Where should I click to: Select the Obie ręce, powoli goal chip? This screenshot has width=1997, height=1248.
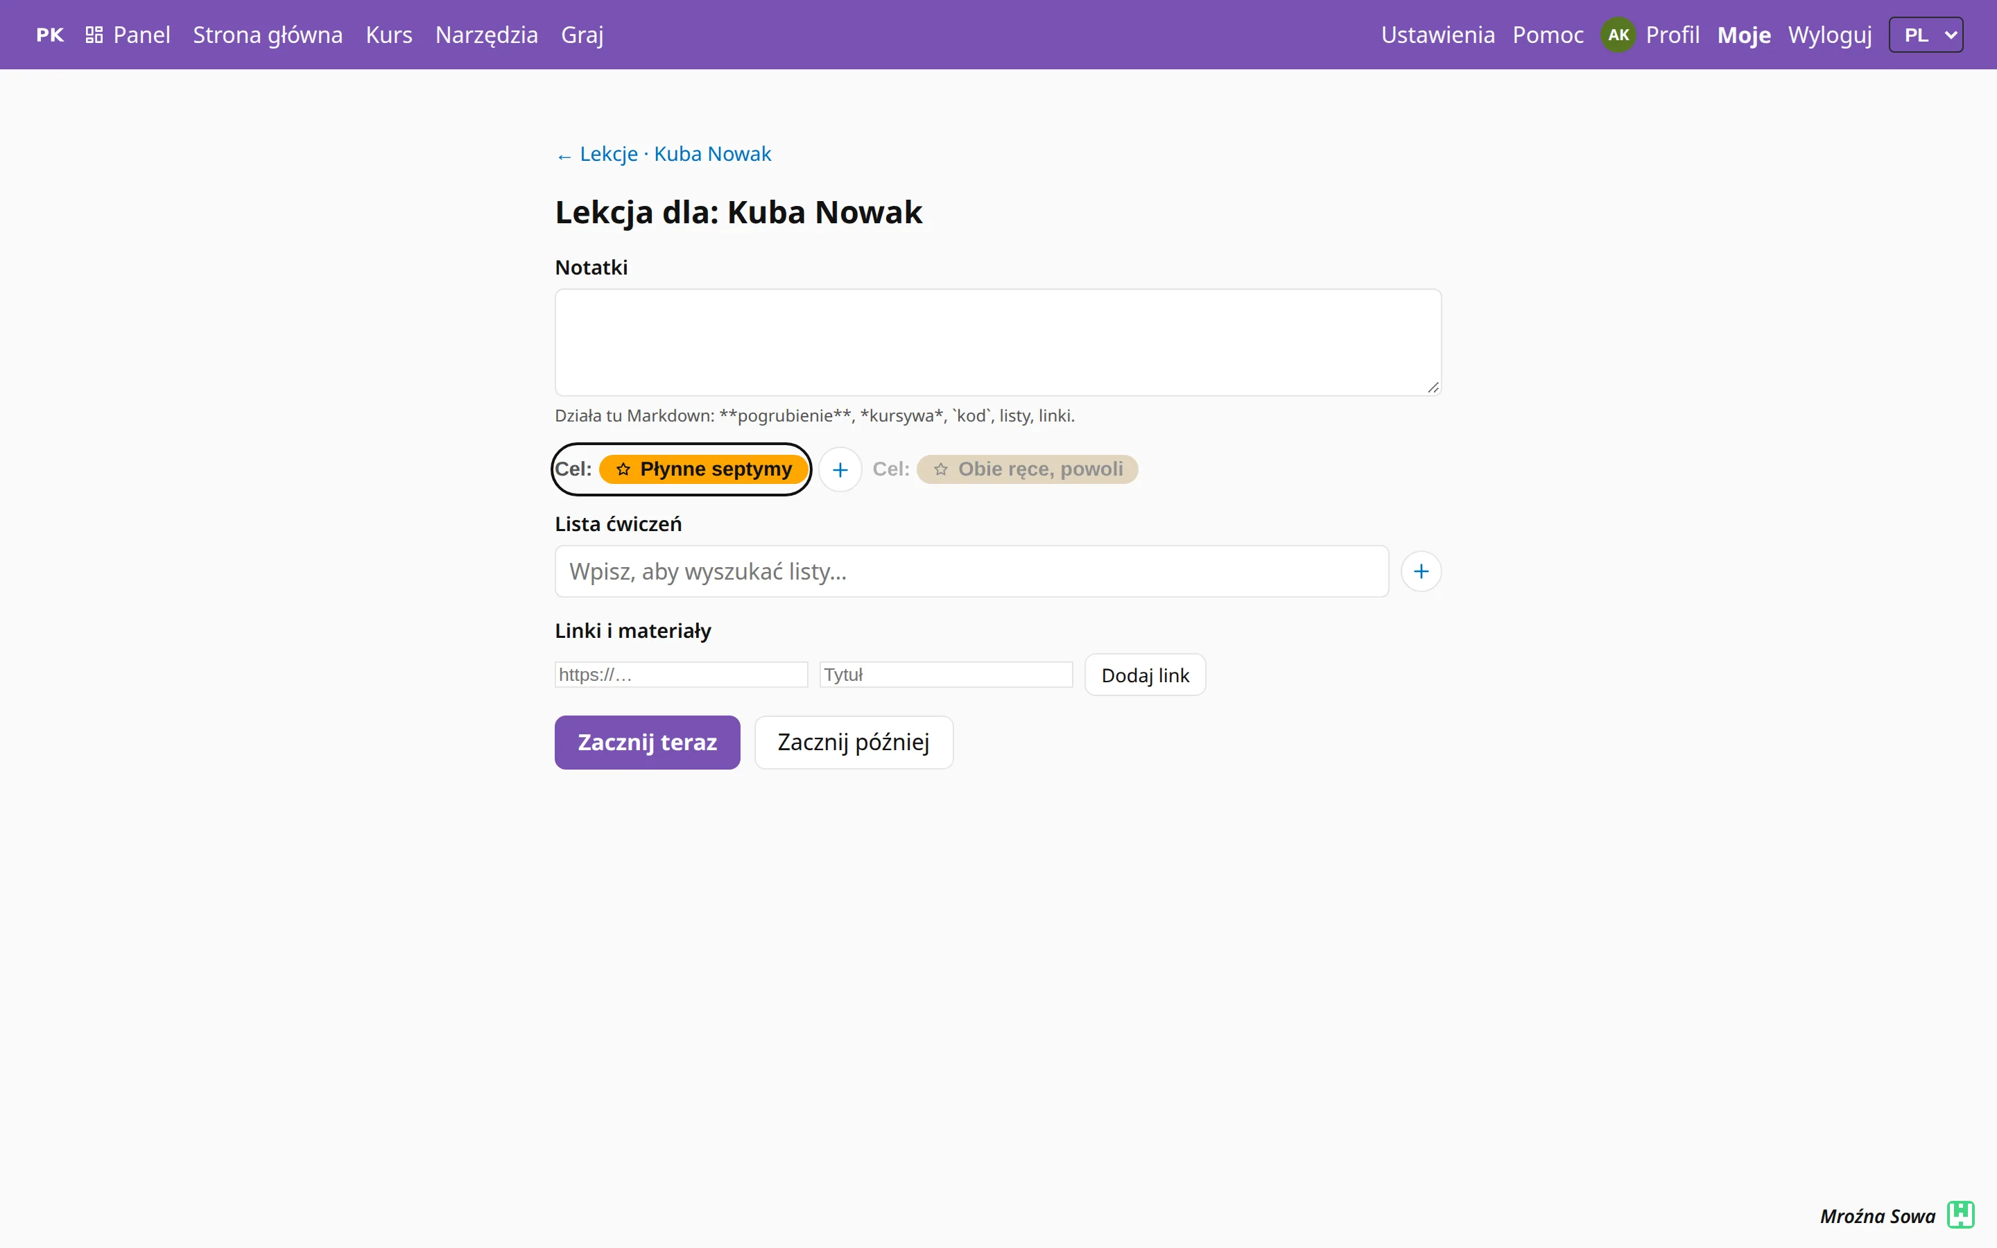tap(1028, 469)
